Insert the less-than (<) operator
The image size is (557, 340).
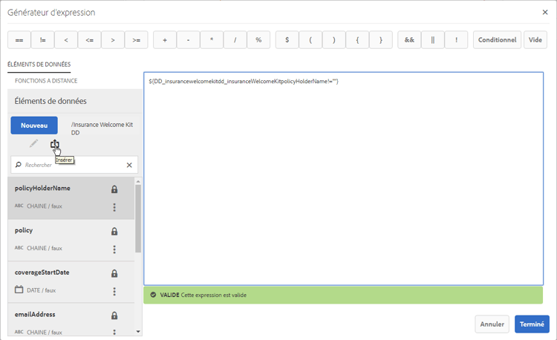[66, 40]
